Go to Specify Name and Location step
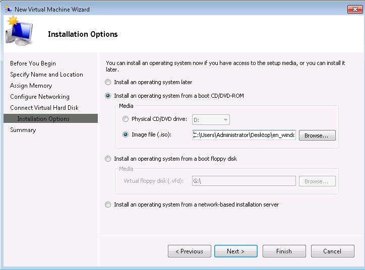 tap(46, 75)
